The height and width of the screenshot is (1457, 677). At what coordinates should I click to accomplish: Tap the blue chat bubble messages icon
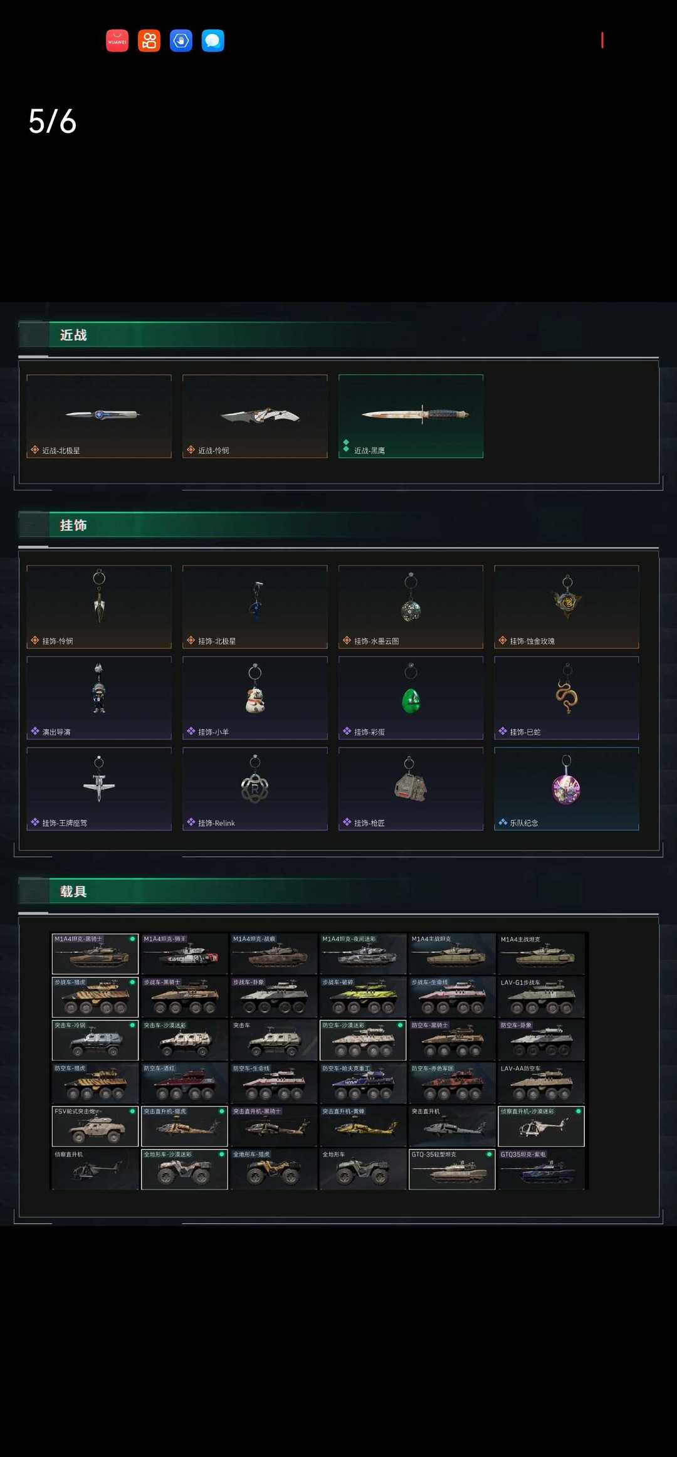pyautogui.click(x=213, y=41)
